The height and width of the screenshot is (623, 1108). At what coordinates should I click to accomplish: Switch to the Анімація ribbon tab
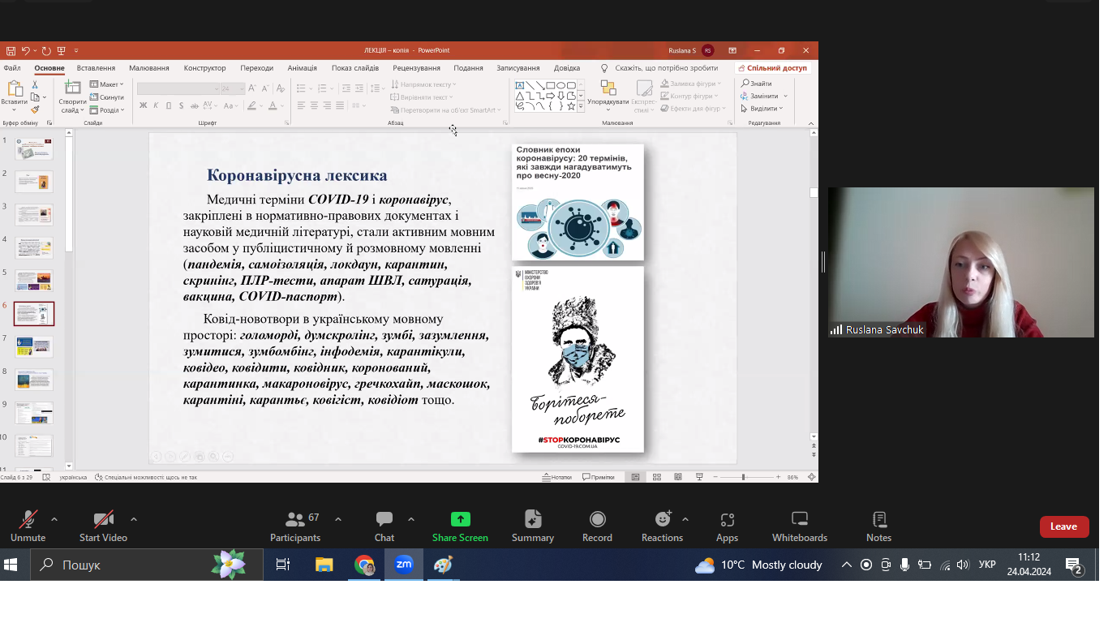tap(302, 68)
